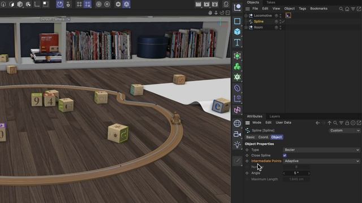This screenshot has width=362, height=203.
Task: Open the Bookmarks menu
Action: (318, 8)
